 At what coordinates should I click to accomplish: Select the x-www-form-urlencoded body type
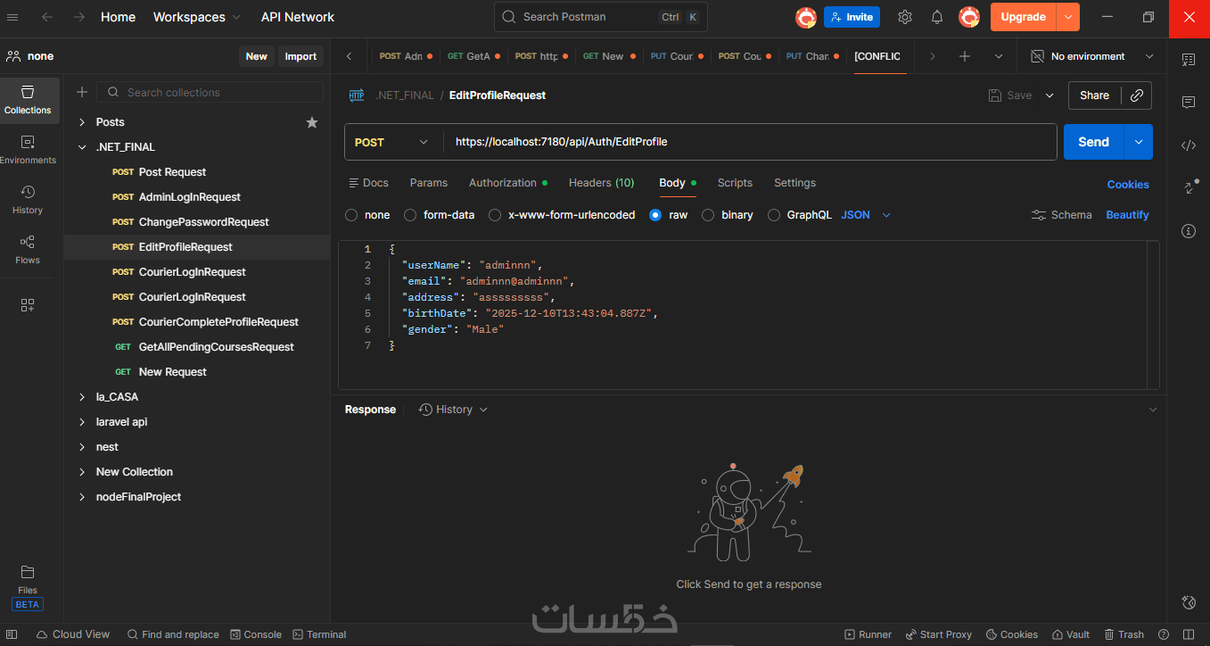[494, 215]
